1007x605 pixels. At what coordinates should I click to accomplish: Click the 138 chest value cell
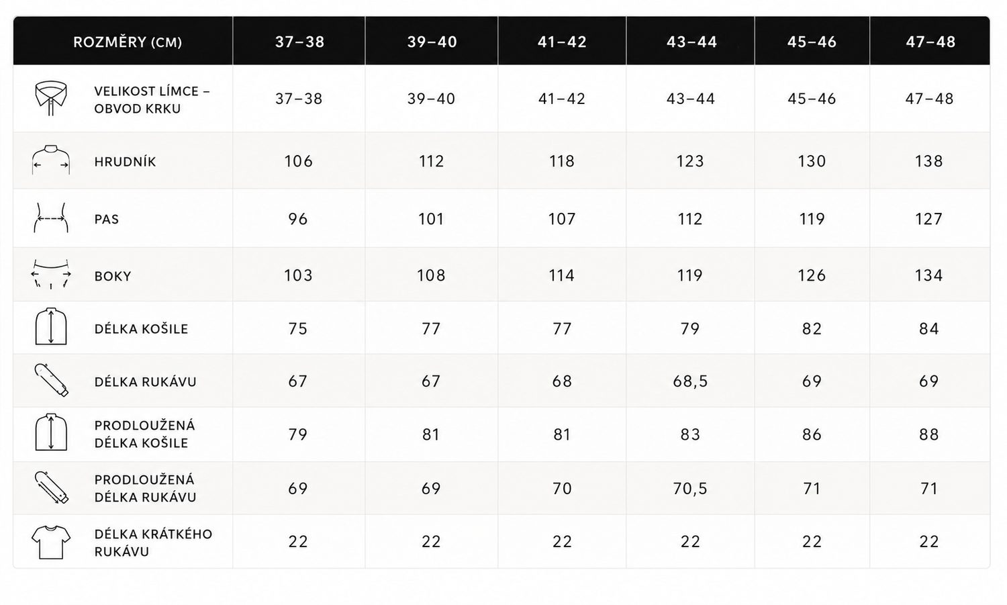(929, 161)
